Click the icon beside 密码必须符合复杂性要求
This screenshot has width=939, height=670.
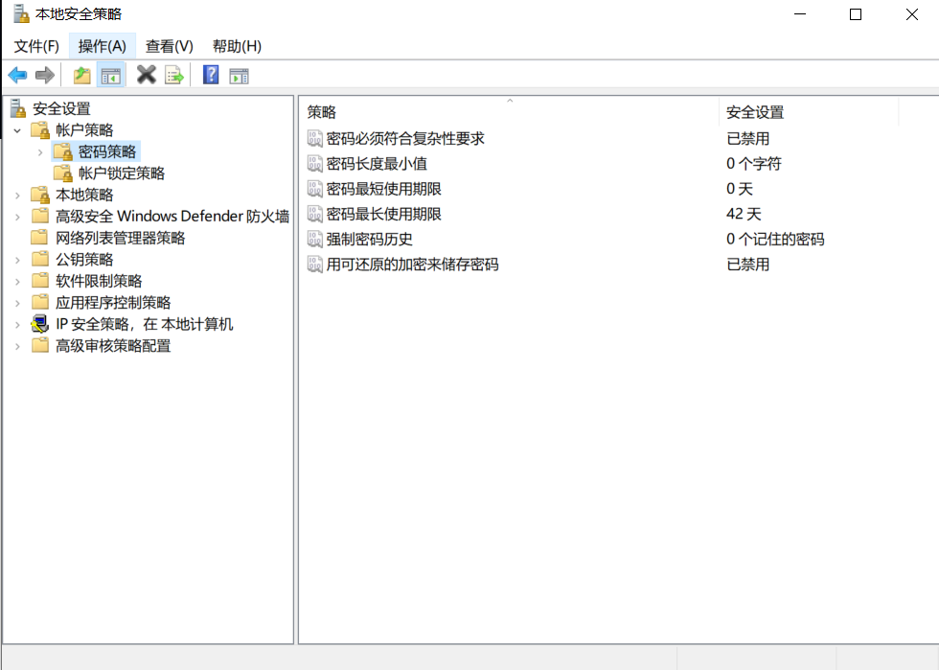315,138
